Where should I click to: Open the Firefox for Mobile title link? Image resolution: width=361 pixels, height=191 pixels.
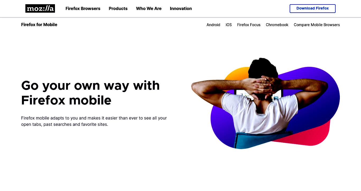39,25
